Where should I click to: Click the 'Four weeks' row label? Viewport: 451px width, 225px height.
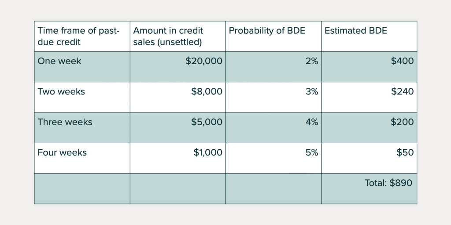62,152
